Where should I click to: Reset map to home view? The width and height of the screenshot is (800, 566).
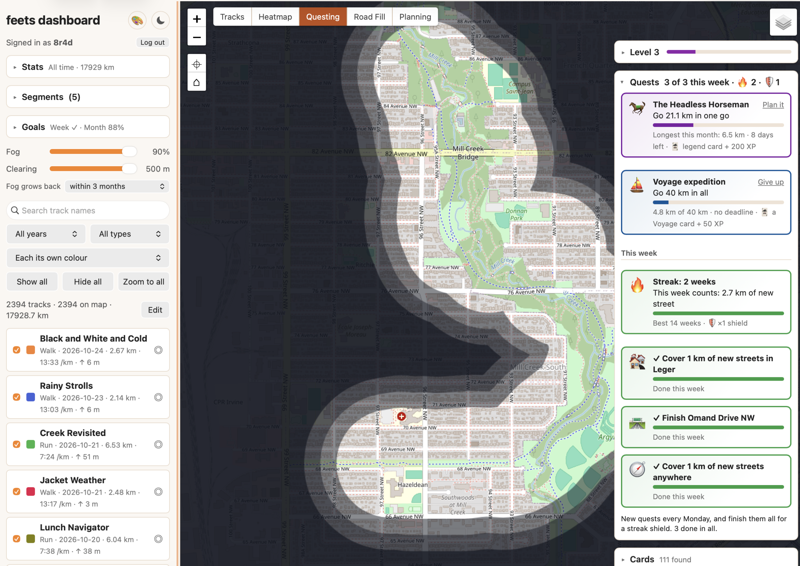[x=197, y=82]
